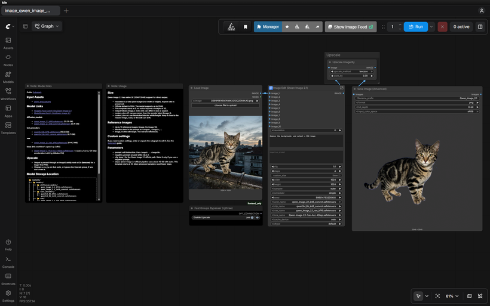
Task: Open the scheduler combo in Image Edit node
Action: coord(306,193)
